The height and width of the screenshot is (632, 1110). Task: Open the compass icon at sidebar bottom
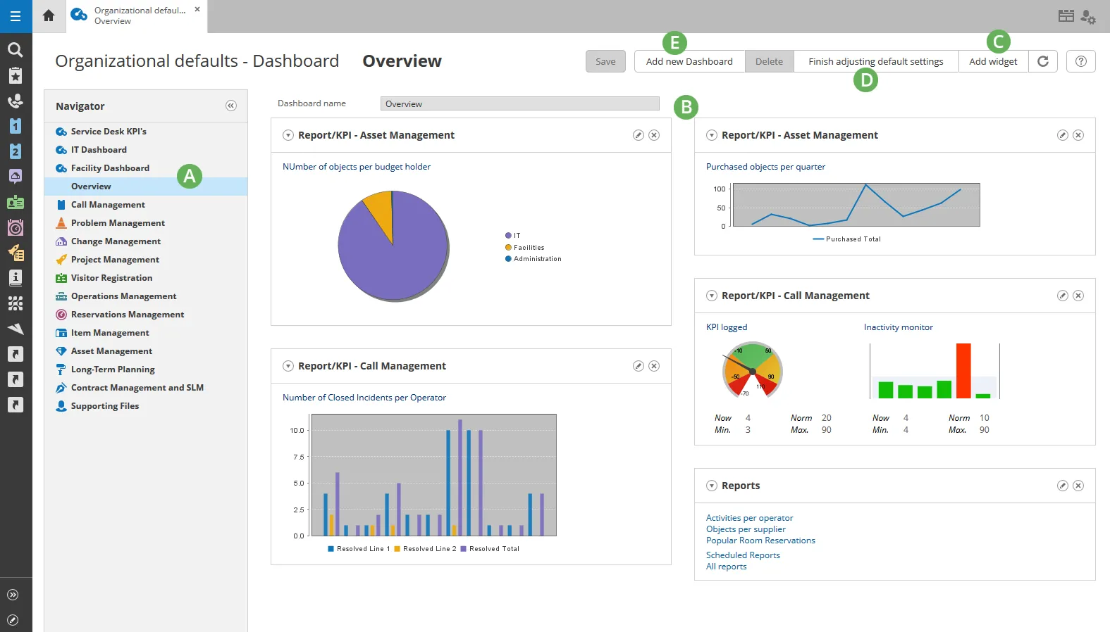tap(13, 620)
